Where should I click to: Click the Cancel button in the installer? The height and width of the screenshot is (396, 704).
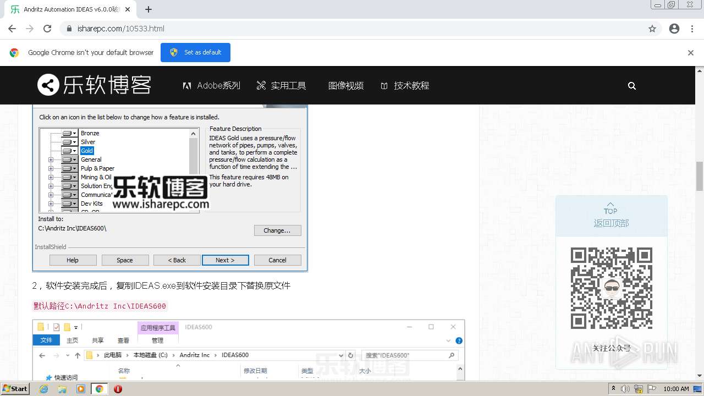pos(277,260)
